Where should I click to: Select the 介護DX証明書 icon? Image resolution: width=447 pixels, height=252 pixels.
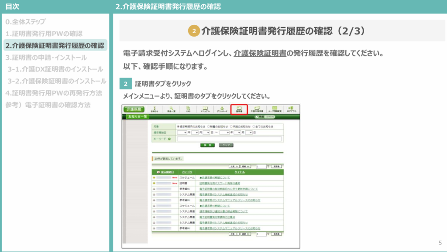pos(257,110)
